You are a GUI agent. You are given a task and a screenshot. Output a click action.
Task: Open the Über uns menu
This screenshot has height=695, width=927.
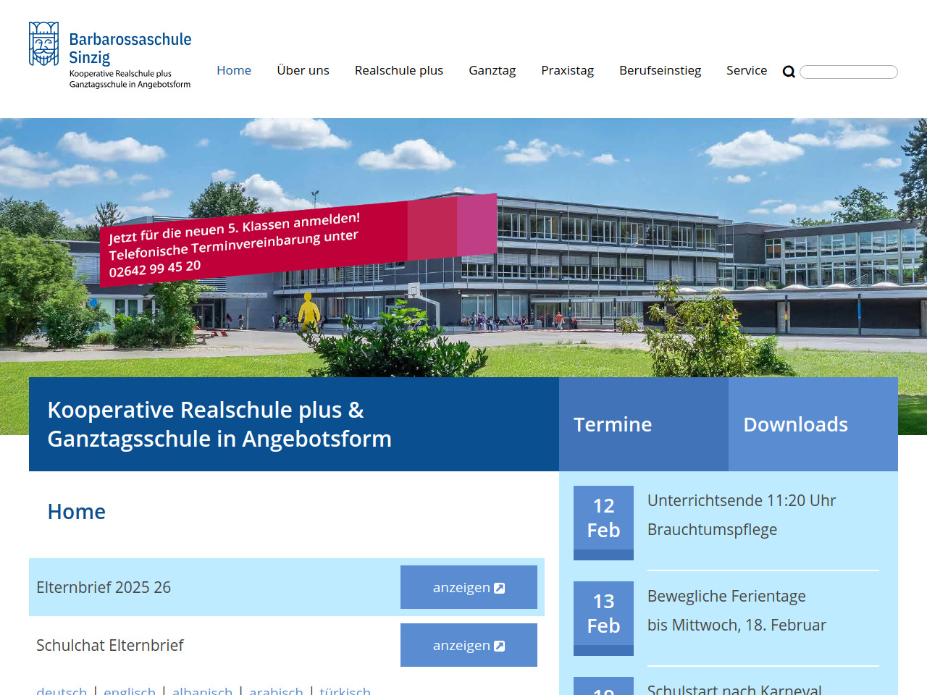[303, 70]
